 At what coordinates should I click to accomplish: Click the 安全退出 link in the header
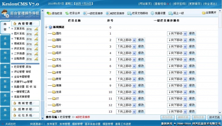pos(210,4)
